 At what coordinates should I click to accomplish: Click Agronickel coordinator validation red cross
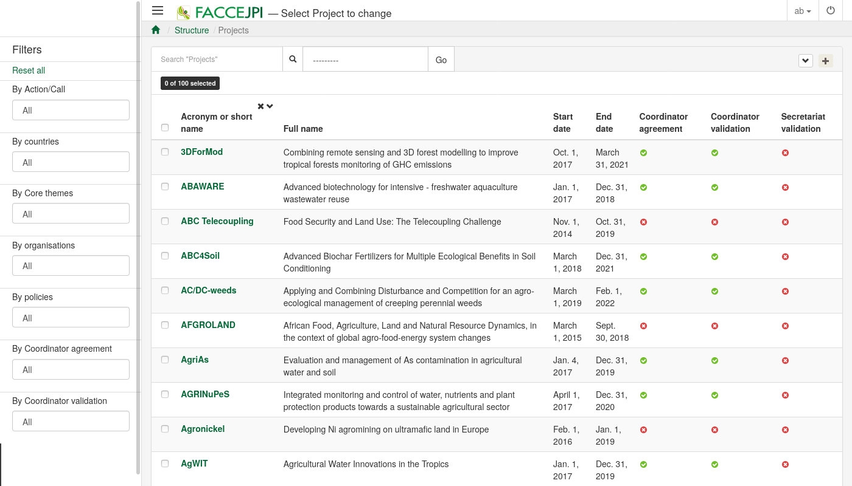[714, 430]
